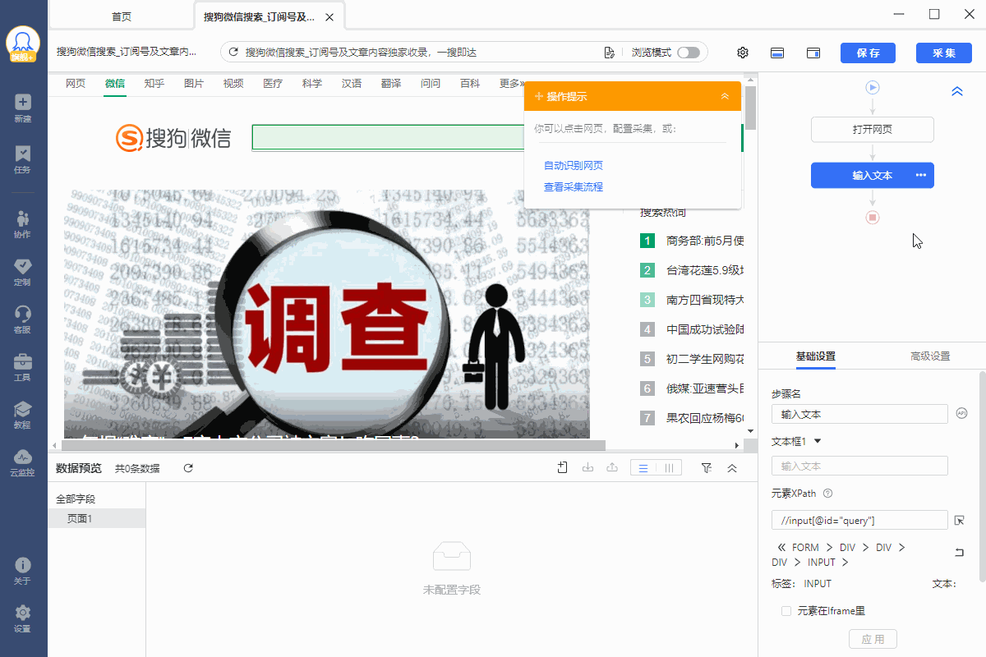Open the 定制 (Customize) sidebar item

pyautogui.click(x=23, y=272)
